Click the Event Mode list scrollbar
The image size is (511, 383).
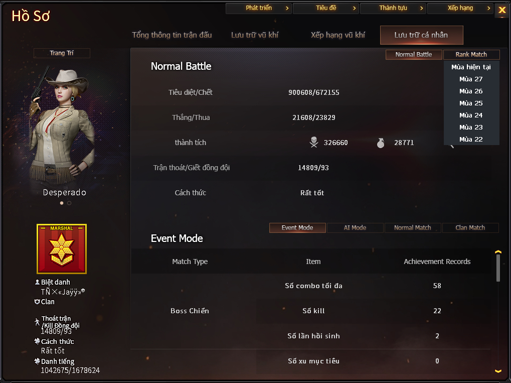[x=498, y=268]
